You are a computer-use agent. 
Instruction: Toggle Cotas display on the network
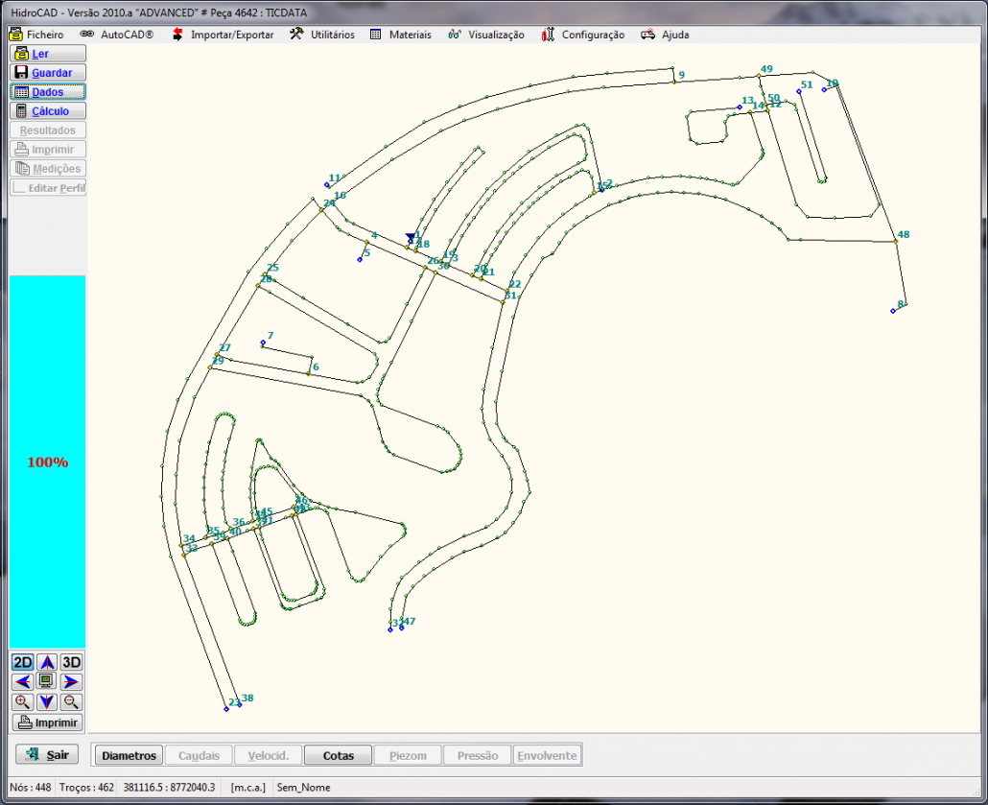click(x=339, y=755)
